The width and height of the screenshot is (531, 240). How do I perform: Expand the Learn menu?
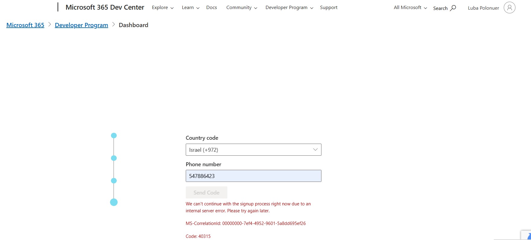191,8
